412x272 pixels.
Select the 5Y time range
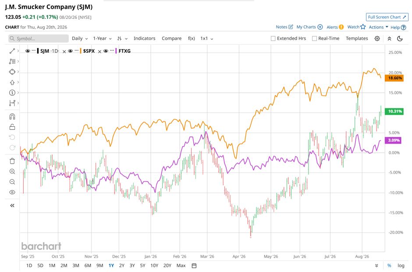coord(143,266)
